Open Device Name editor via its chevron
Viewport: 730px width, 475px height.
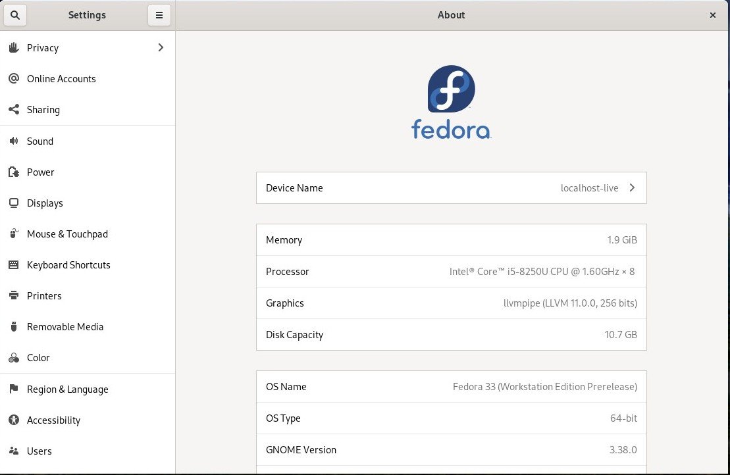pos(631,187)
